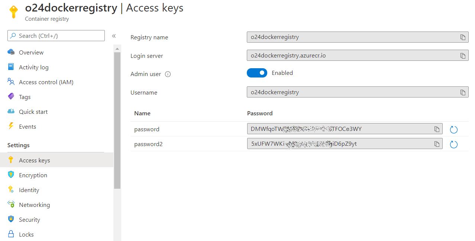The height and width of the screenshot is (241, 475).
Task: Click Admin user info icon
Action: pyautogui.click(x=168, y=74)
